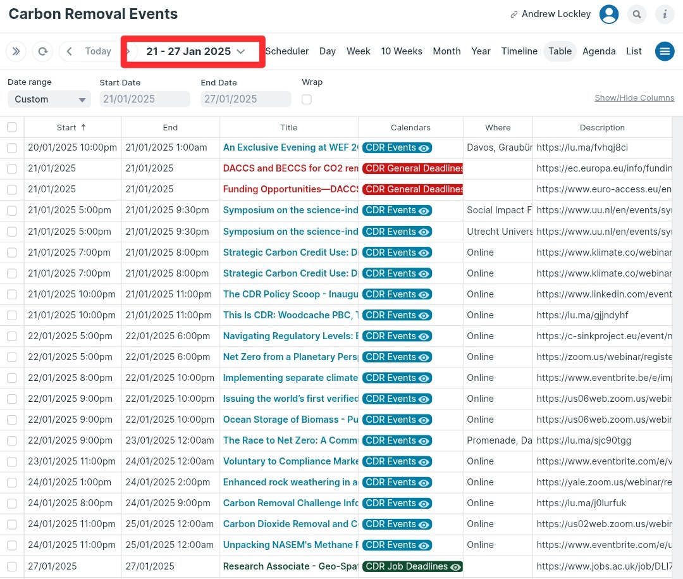Open the info icon in header
This screenshot has height=579, width=683.
point(664,15)
